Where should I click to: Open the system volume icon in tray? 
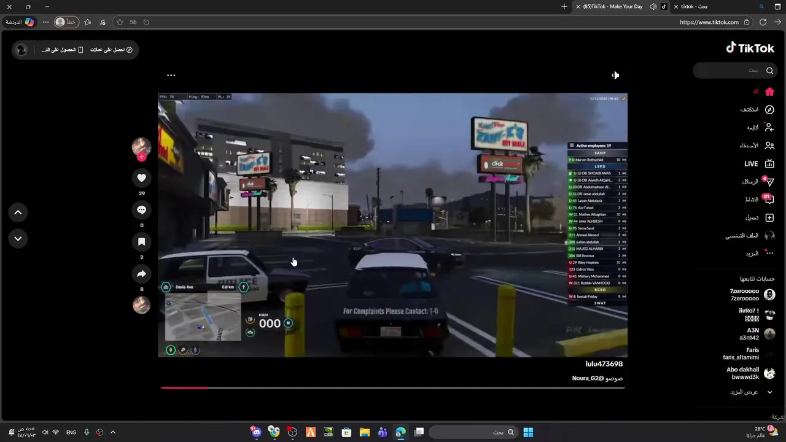pyautogui.click(x=44, y=432)
